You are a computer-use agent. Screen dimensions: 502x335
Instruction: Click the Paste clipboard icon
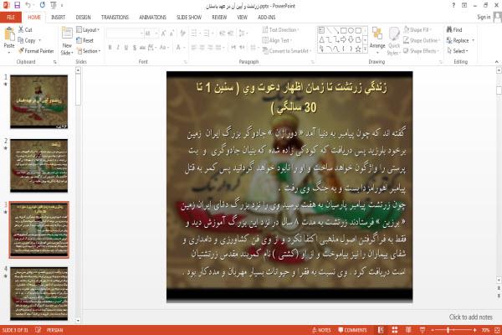click(x=9, y=34)
